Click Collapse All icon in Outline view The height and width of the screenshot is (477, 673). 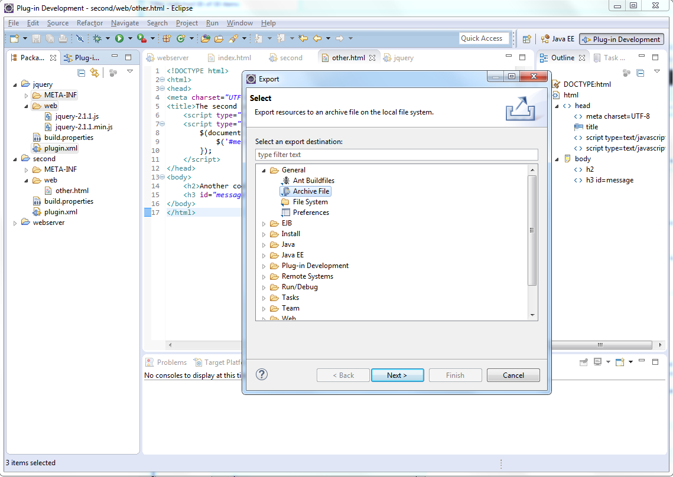641,73
